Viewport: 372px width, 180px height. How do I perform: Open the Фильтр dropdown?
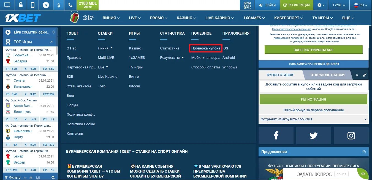[x=15, y=178]
